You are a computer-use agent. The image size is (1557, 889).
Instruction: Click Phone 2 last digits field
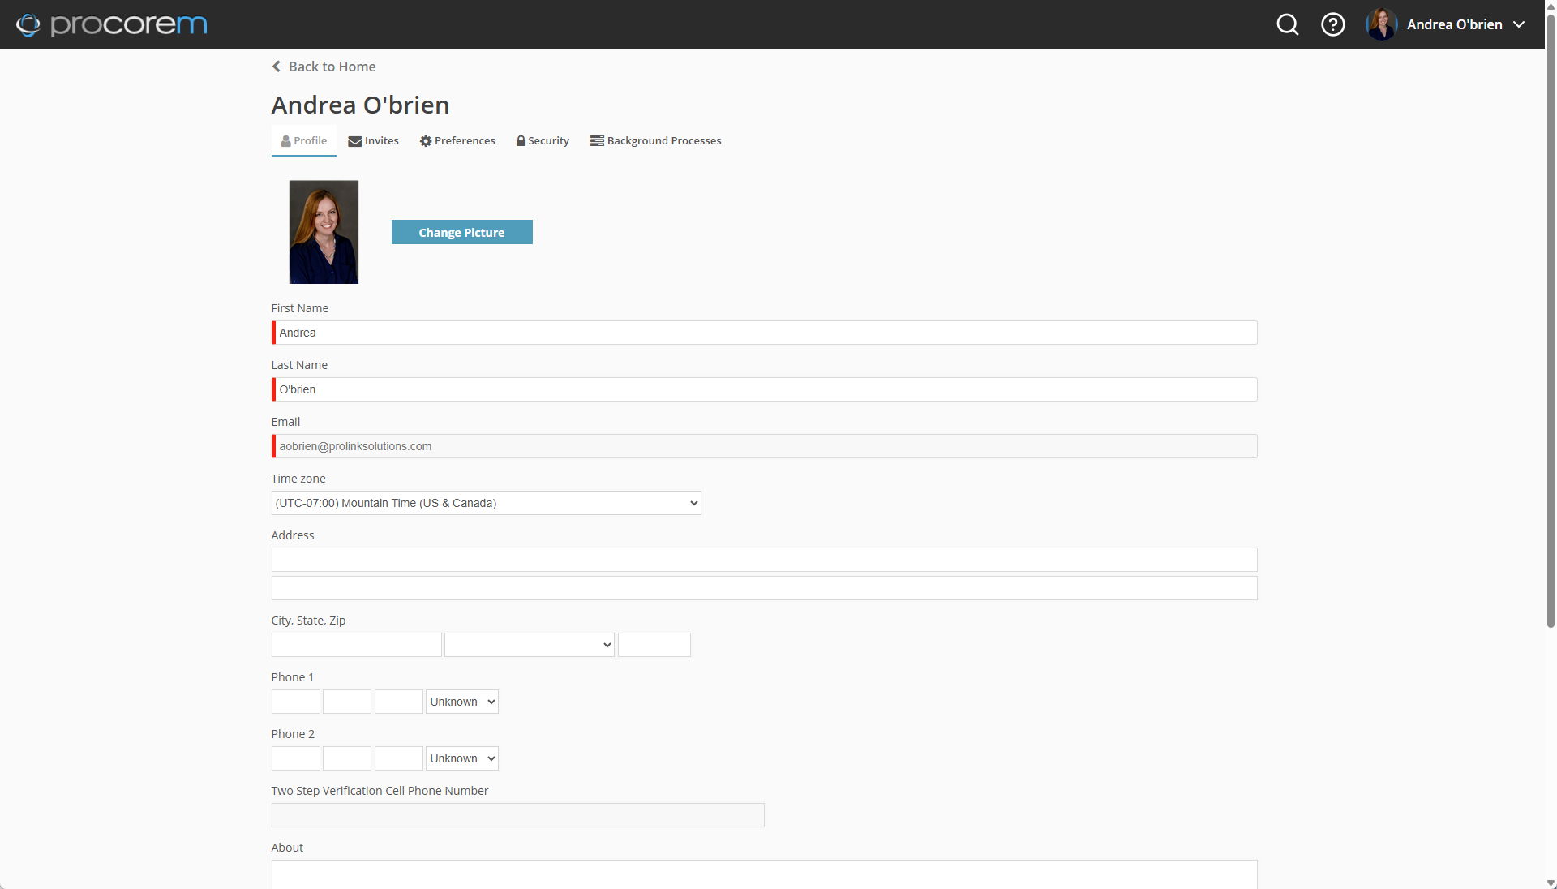(399, 758)
